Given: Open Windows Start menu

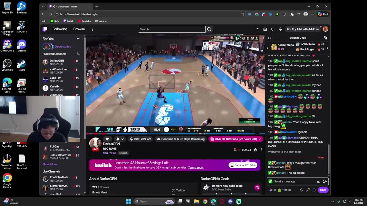Looking at the screenshot, I should tap(128, 201).
